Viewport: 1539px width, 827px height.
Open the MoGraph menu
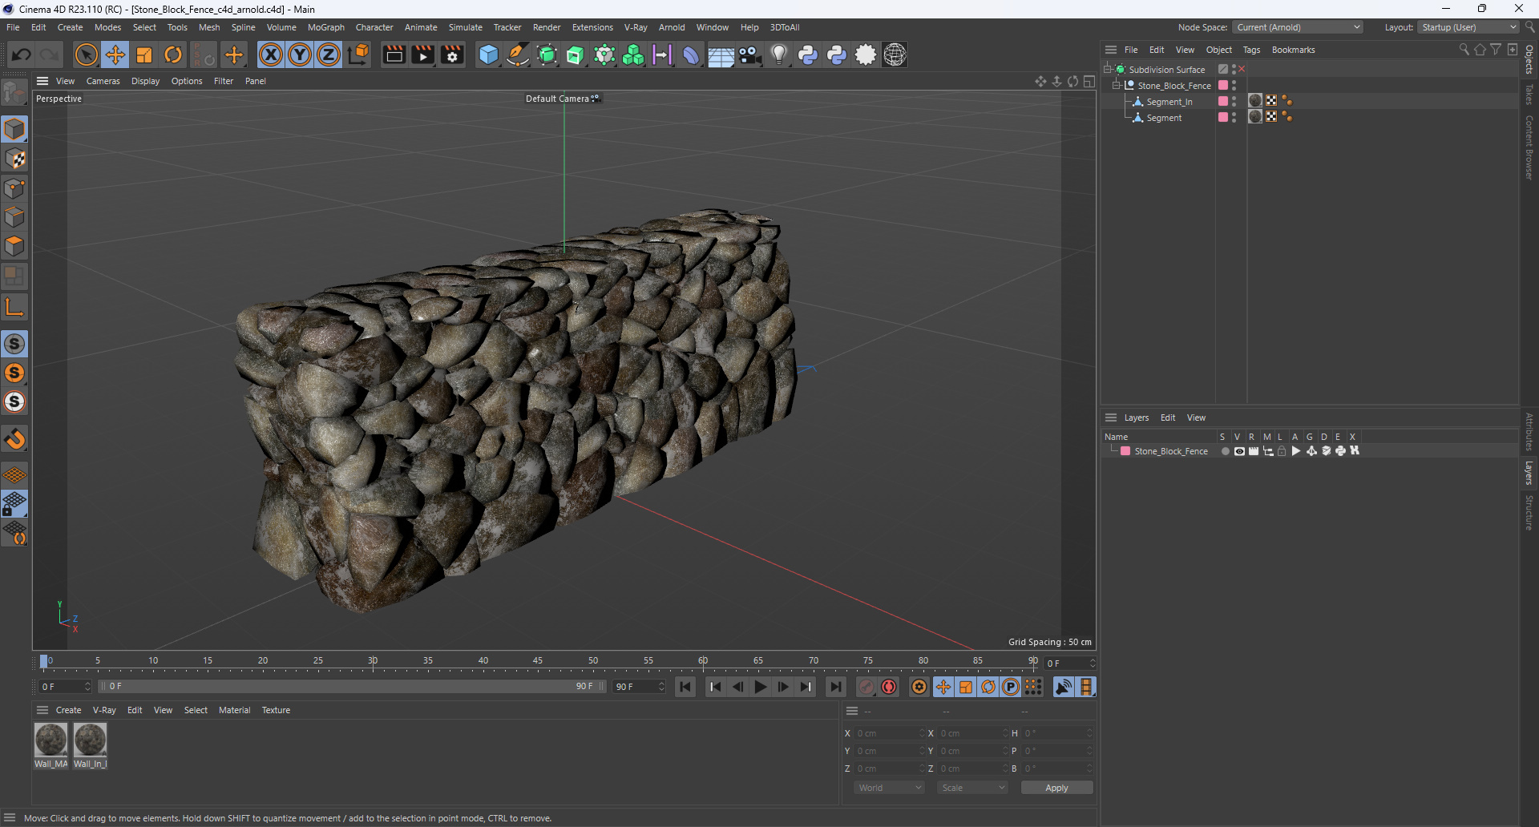tap(325, 27)
